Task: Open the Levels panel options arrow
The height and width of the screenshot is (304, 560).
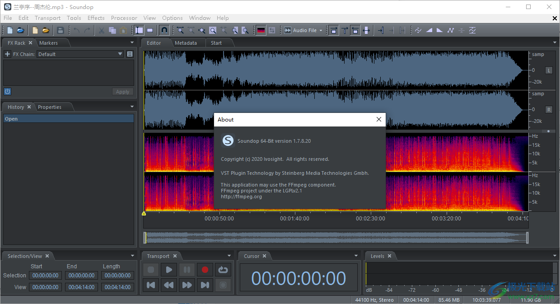Action: click(555, 256)
